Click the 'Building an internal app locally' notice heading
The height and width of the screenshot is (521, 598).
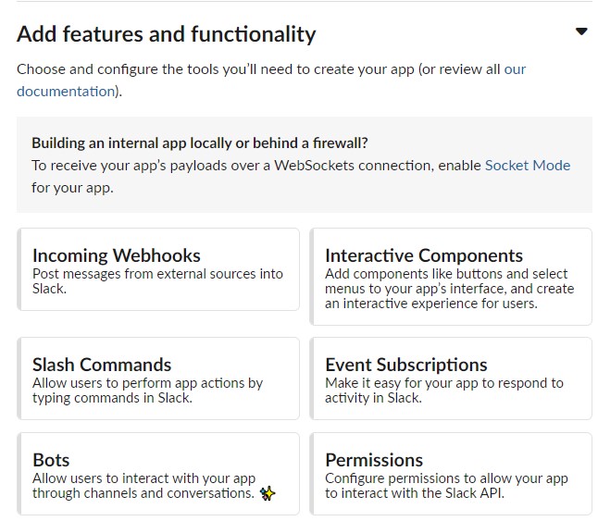(199, 143)
